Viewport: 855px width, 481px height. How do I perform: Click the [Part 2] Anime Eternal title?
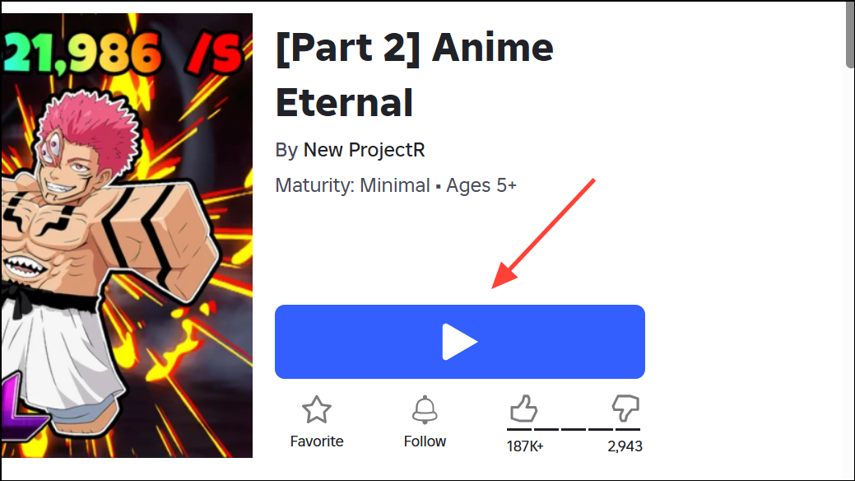[415, 75]
